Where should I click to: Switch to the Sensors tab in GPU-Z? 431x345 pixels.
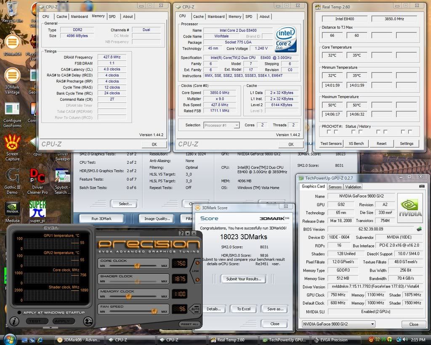pyautogui.click(x=335, y=187)
